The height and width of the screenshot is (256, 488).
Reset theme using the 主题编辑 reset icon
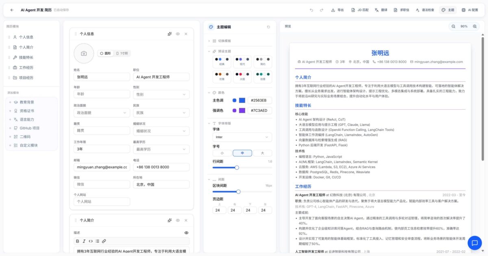(268, 27)
